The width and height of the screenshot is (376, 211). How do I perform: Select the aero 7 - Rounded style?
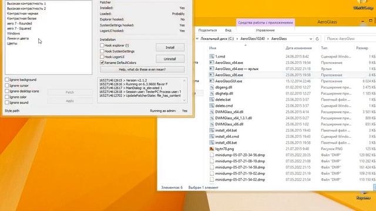coord(19,23)
